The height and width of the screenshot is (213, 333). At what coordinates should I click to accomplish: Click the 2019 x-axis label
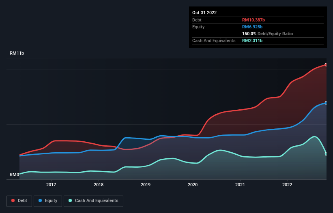point(146,185)
